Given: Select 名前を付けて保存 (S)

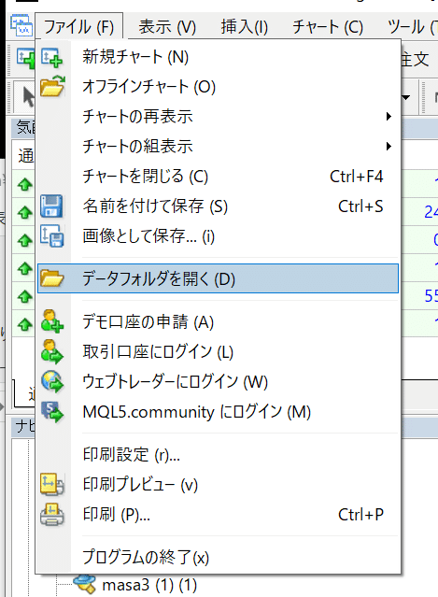Looking at the screenshot, I should [x=218, y=206].
